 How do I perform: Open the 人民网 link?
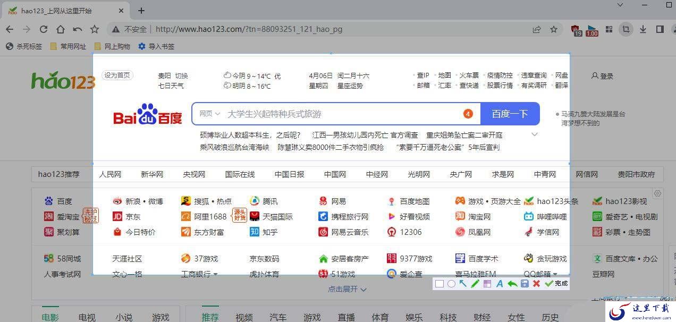coord(110,174)
